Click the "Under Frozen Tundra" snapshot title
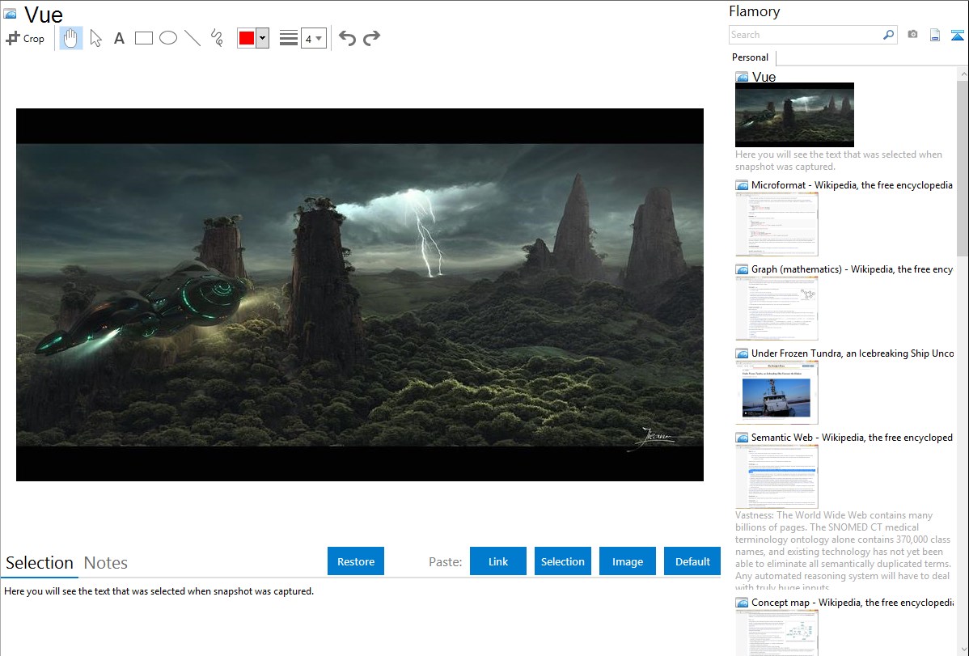The height and width of the screenshot is (656, 969). pos(853,353)
